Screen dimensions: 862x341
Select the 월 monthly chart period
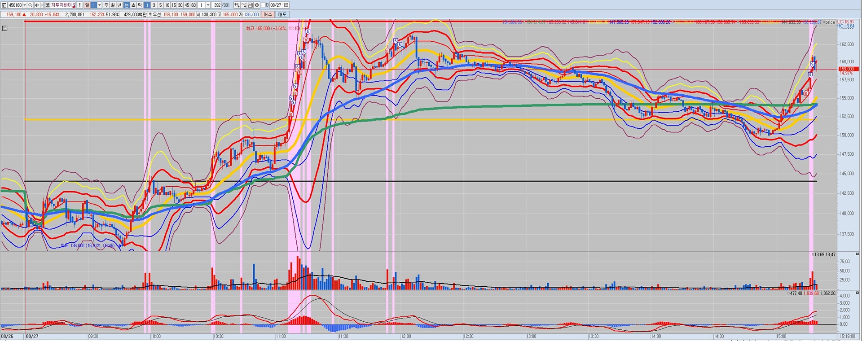113,5
